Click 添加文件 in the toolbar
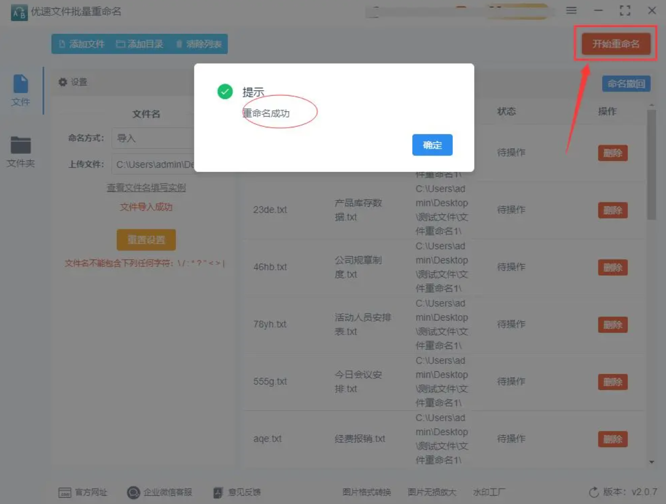Image resolution: width=666 pixels, height=504 pixels. click(81, 44)
